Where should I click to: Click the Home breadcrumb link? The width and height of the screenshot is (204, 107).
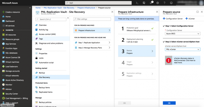click(x=38, y=8)
